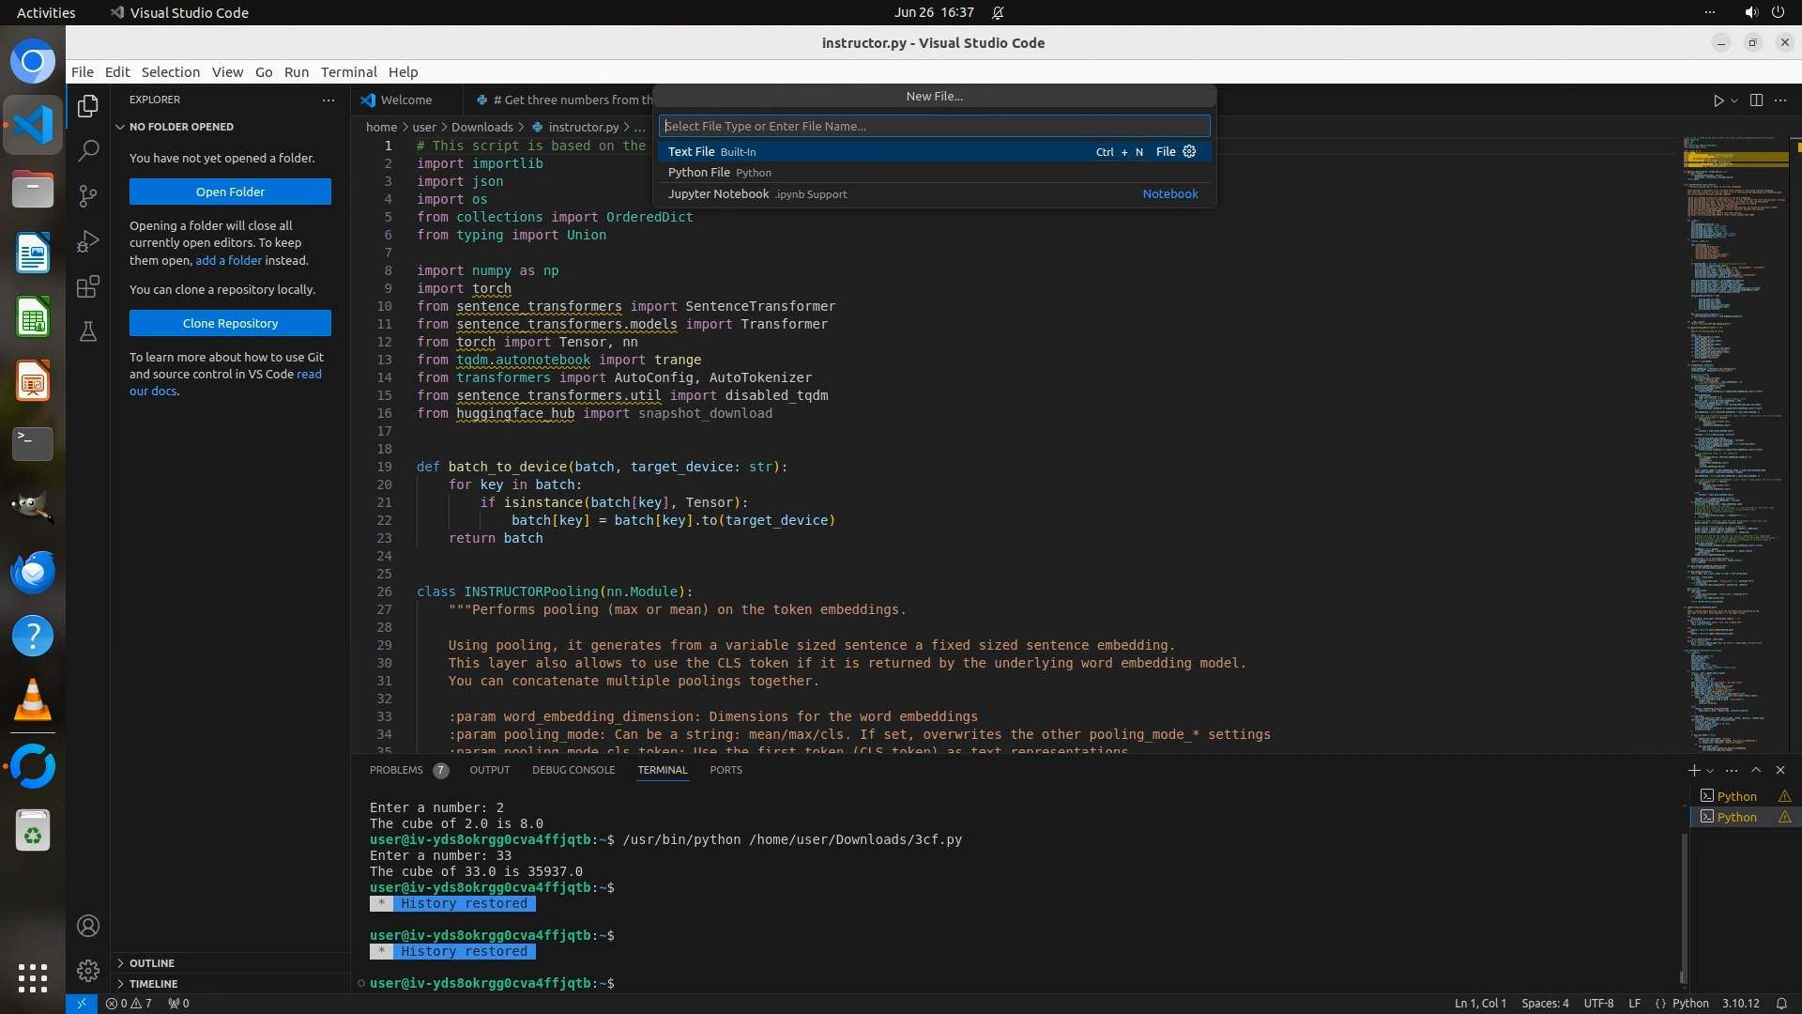Toggle the Do Not Disturb bell in top bar
The height and width of the screenshot is (1014, 1802).
coord(998,12)
